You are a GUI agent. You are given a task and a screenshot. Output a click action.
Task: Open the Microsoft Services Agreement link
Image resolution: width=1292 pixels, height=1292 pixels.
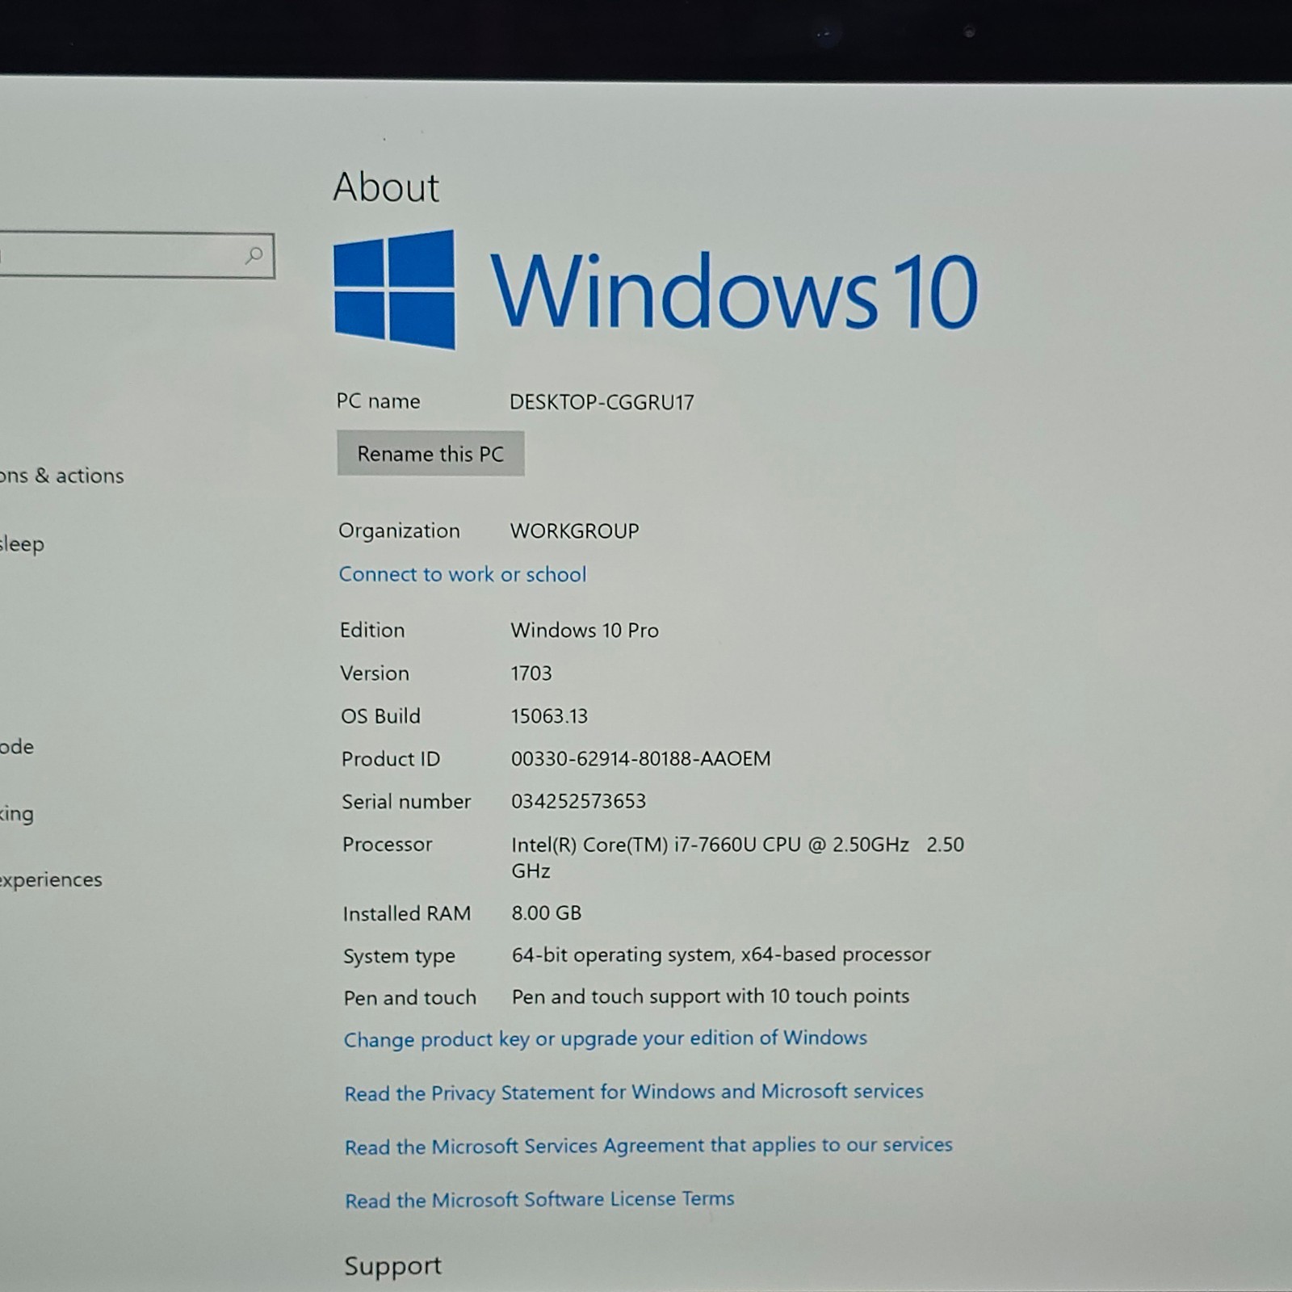(648, 1146)
